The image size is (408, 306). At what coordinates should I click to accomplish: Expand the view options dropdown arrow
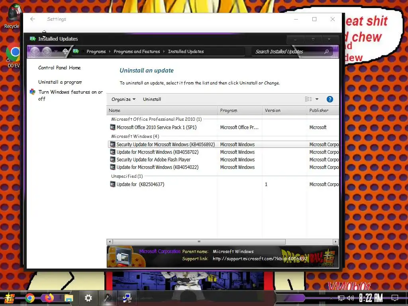(317, 99)
